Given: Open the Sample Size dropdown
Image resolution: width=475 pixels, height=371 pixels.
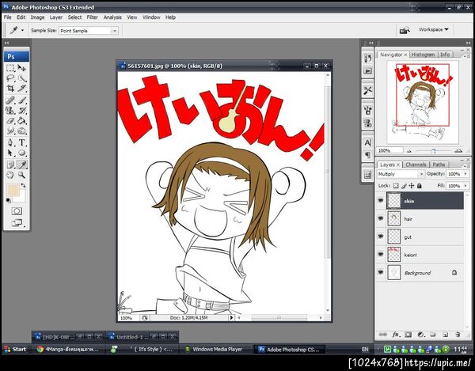Looking at the screenshot, I should click(89, 31).
